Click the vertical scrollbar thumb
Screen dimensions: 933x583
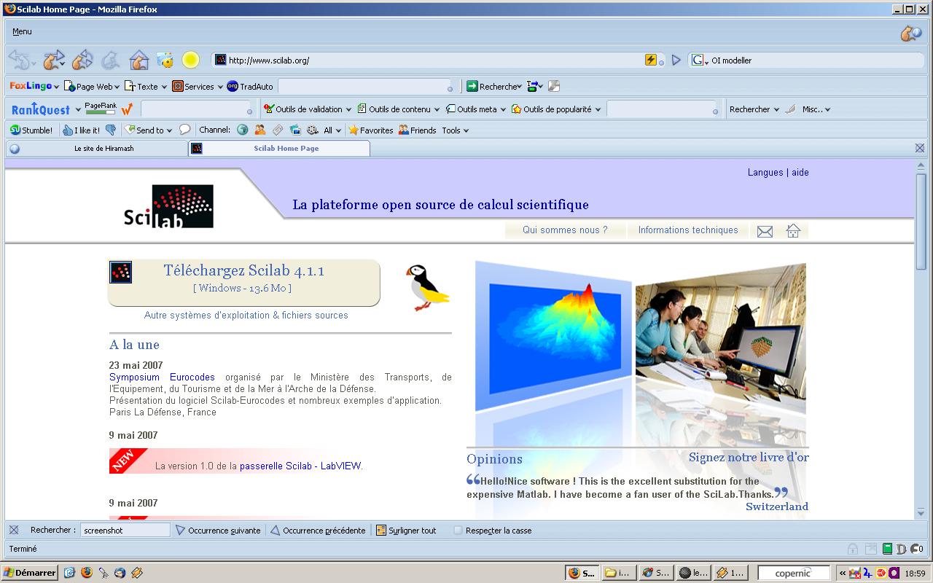pyautogui.click(x=921, y=222)
